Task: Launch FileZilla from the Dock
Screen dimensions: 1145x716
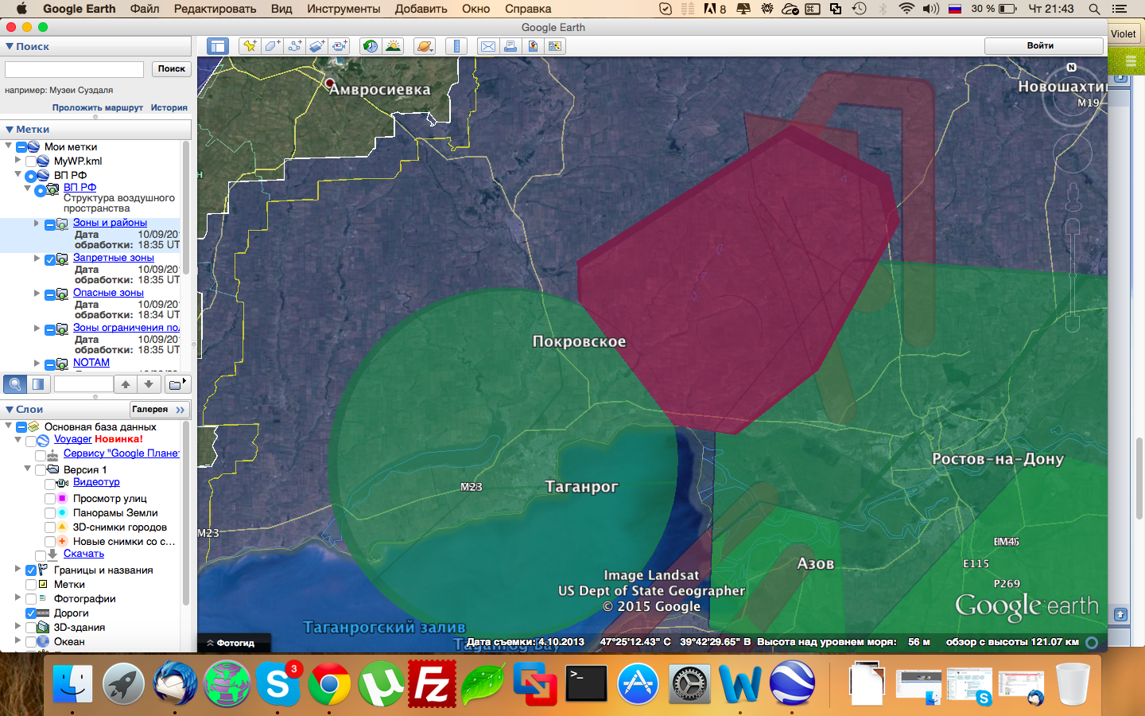Action: coord(432,683)
